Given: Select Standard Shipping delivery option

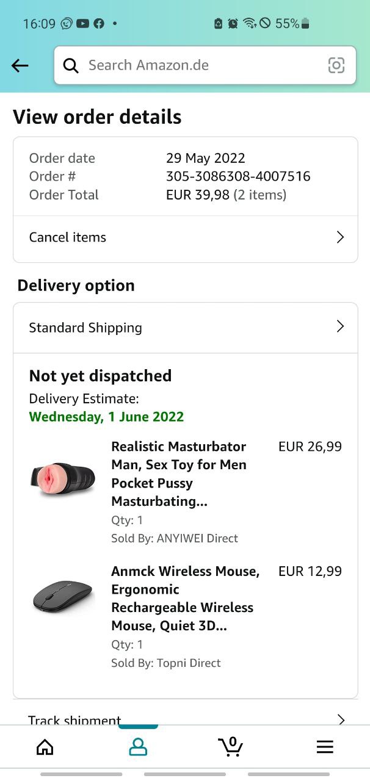Looking at the screenshot, I should (x=85, y=328).
